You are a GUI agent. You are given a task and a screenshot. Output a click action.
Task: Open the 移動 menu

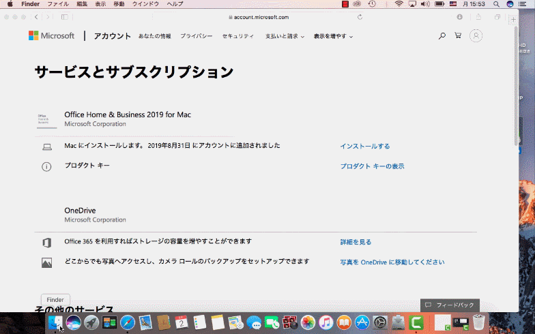(x=119, y=4)
